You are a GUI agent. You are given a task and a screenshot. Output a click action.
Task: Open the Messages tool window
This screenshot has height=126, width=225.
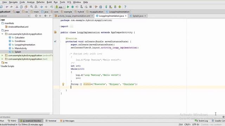pyautogui.click(x=67, y=121)
